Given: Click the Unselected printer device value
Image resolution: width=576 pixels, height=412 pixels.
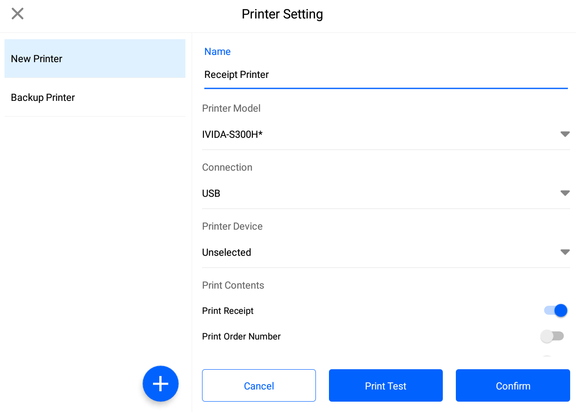Looking at the screenshot, I should (x=226, y=252).
